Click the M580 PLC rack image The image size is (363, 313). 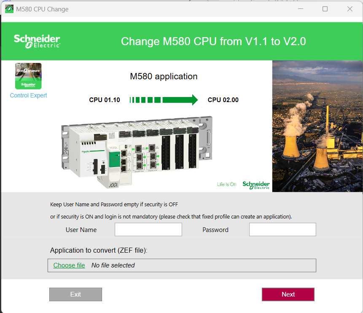[x=137, y=152]
